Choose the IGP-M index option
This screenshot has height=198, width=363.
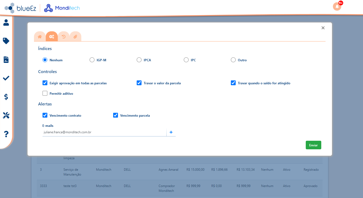coord(92,60)
